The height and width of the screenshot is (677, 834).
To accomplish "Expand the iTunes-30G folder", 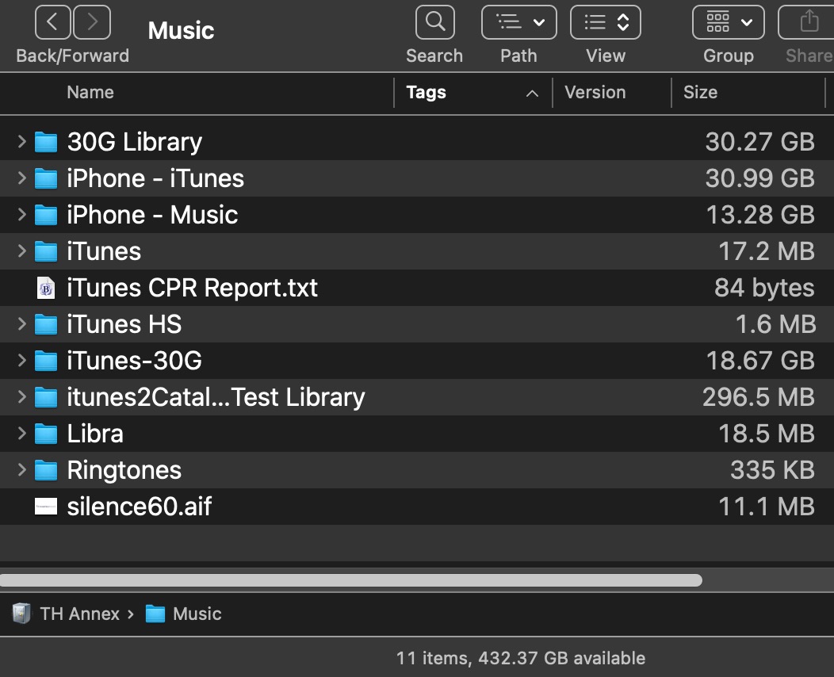I will click(22, 361).
